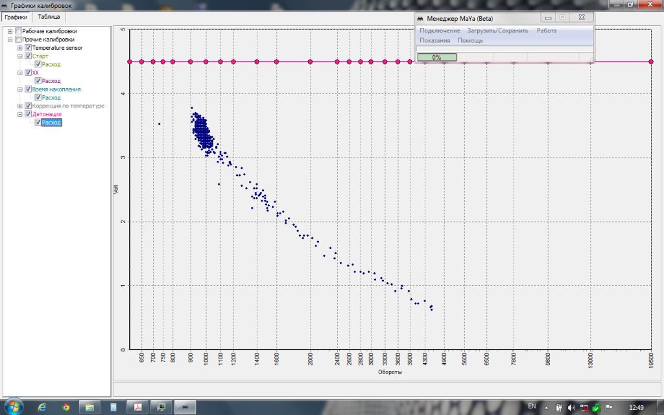Viewport: 664px width, 415px height.
Task: Click the Старт tree label
Action: coord(40,56)
